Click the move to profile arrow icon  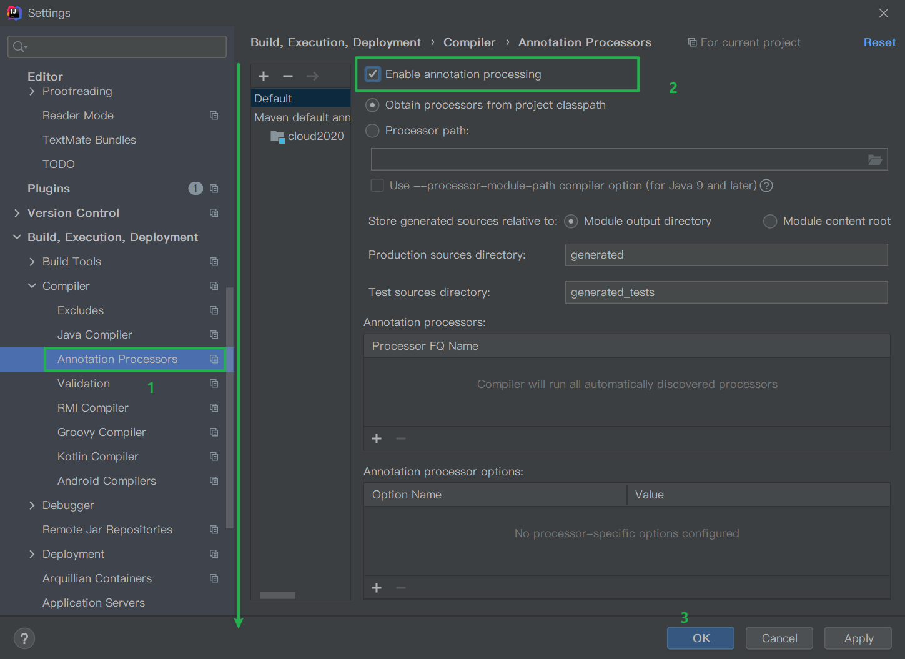(x=312, y=76)
